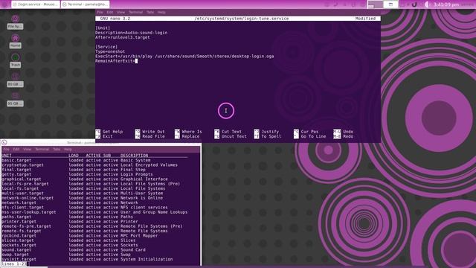This screenshot has width=476, height=268.
Task: Click the Read File shortcut in nano
Action: [x=150, y=136]
